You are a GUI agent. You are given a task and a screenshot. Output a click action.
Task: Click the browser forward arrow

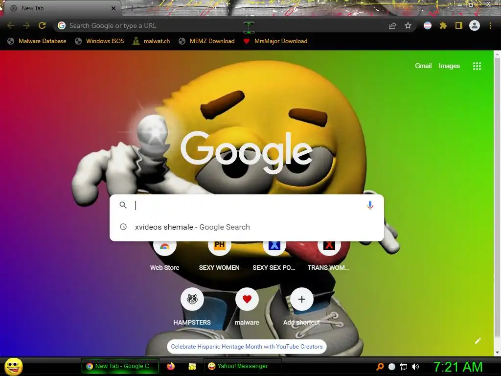[x=26, y=25]
